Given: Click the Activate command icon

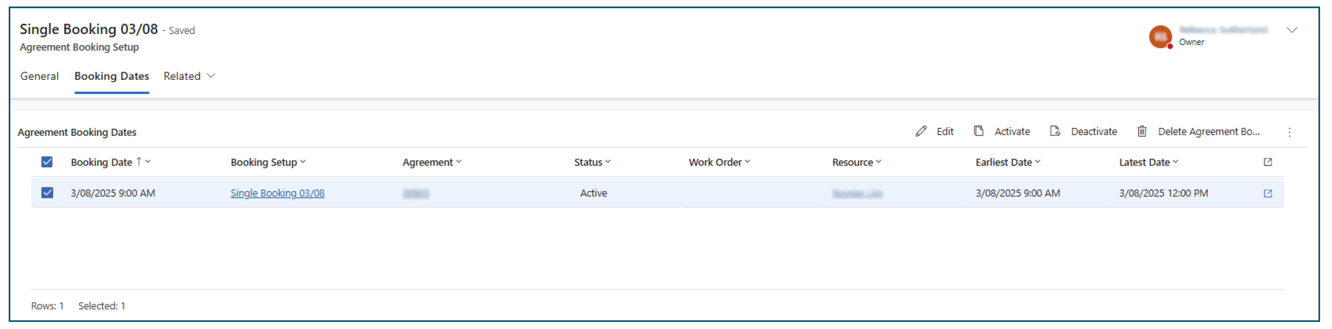Looking at the screenshot, I should [x=979, y=131].
